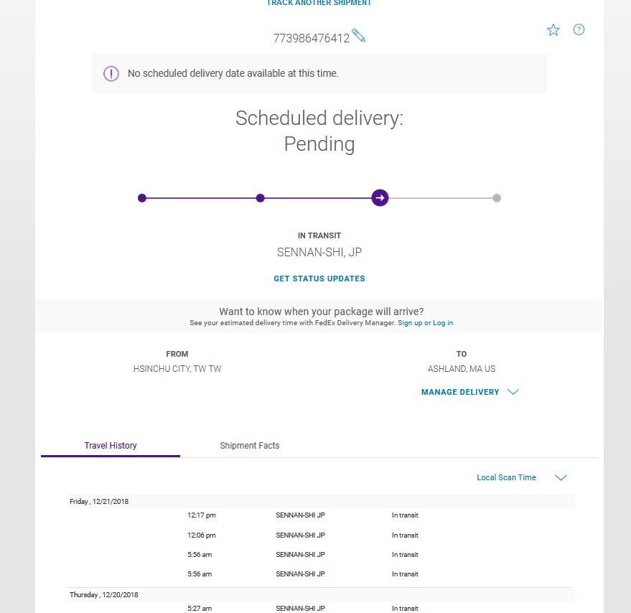This screenshot has height=613, width=631.
Task: Click the Manage Delivery text button
Action: 460,392
